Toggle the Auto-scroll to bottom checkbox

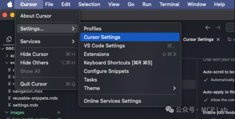click(x=206, y=80)
